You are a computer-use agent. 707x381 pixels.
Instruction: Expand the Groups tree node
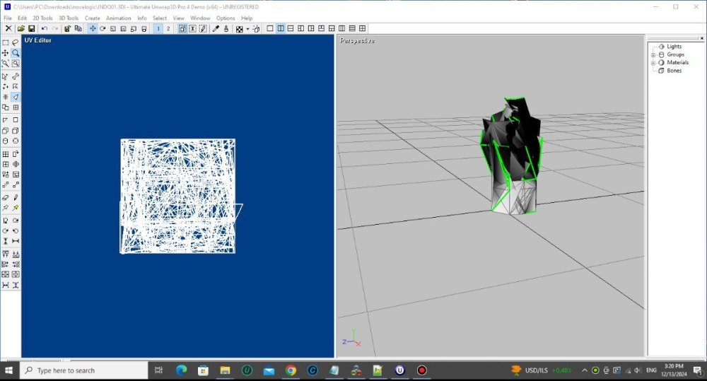pyautogui.click(x=653, y=54)
